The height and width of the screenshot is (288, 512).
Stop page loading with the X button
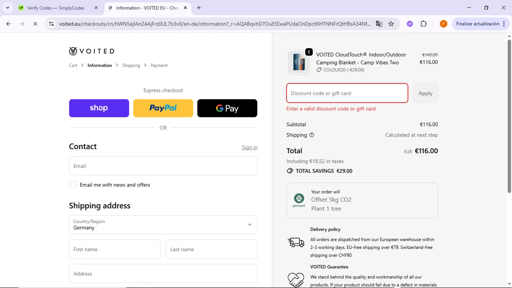35,24
